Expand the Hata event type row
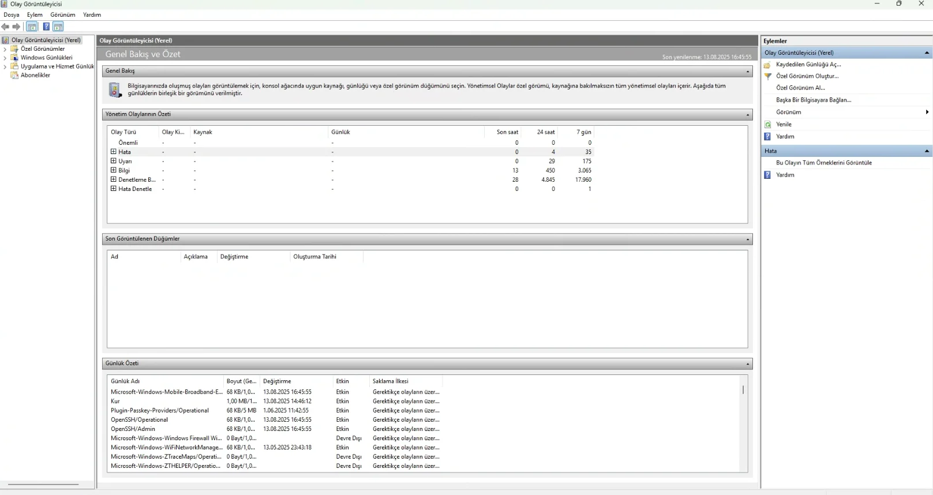This screenshot has width=933, height=495. tap(114, 152)
